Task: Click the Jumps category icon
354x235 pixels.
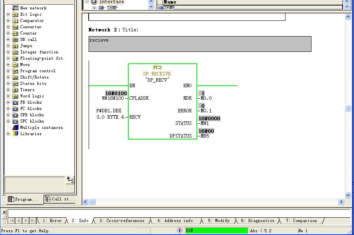Action: [x=15, y=46]
